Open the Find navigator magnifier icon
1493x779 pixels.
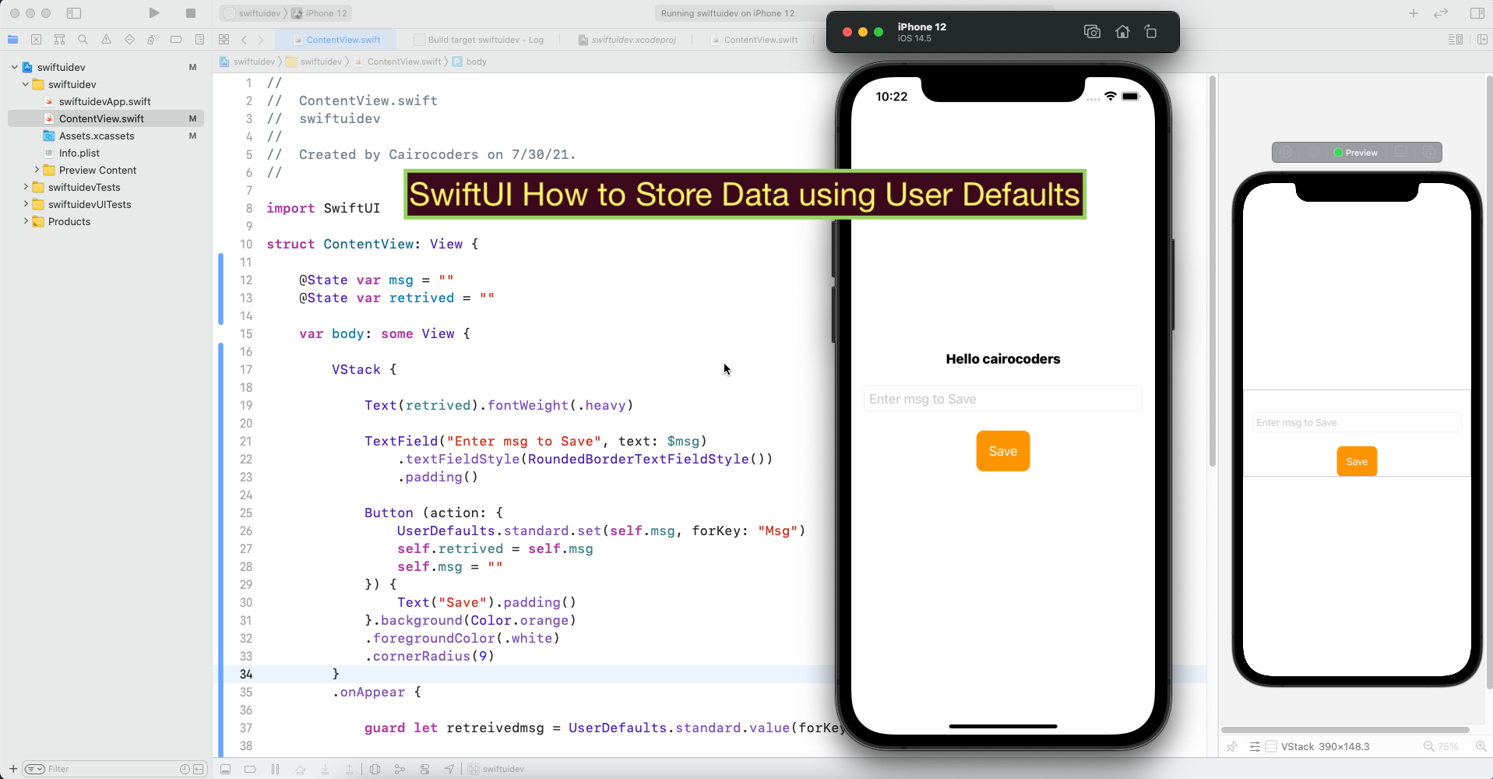coord(83,40)
